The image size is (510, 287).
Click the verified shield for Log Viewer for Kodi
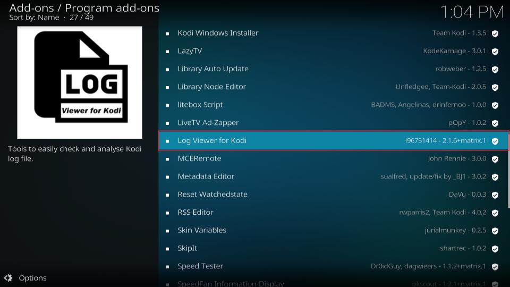click(x=495, y=141)
